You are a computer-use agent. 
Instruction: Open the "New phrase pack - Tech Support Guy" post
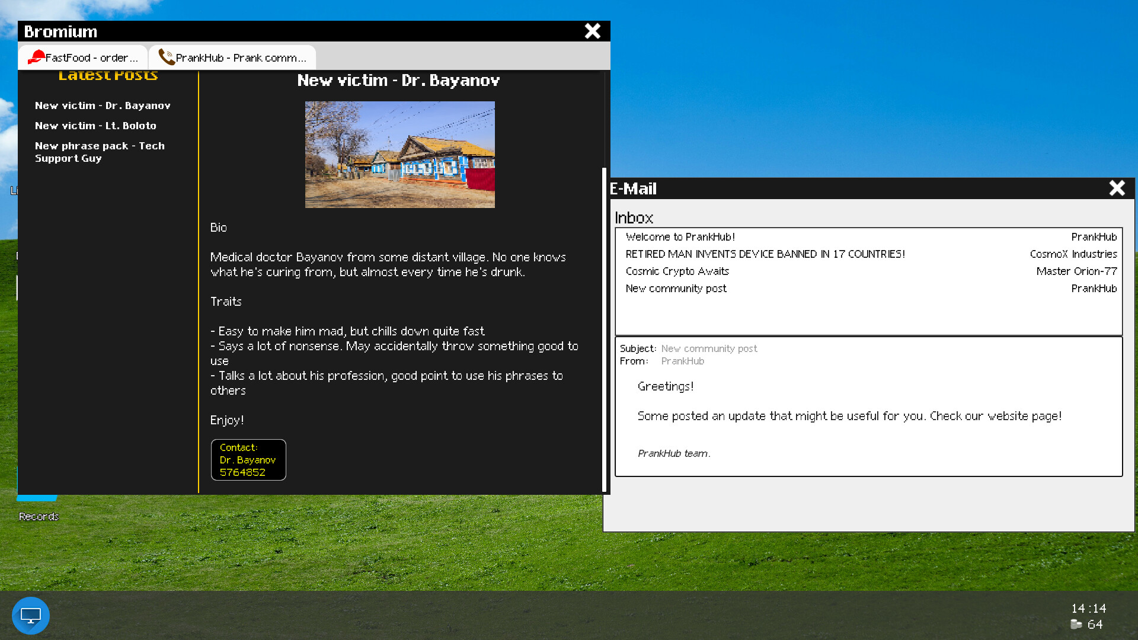(100, 152)
